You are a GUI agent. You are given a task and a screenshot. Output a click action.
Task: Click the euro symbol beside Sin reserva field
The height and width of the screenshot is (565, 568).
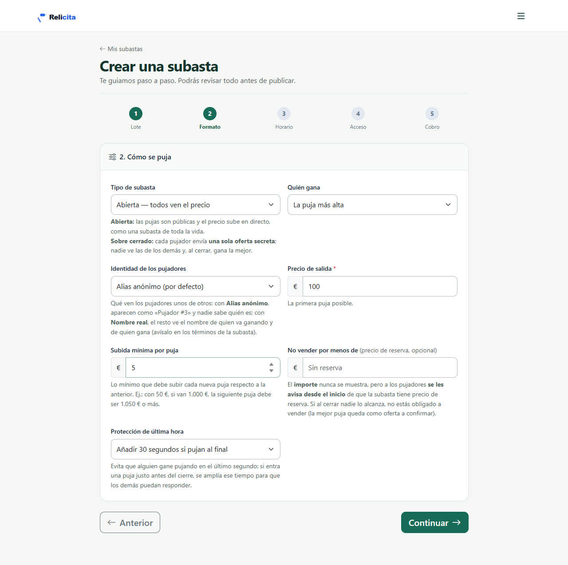[x=296, y=367]
